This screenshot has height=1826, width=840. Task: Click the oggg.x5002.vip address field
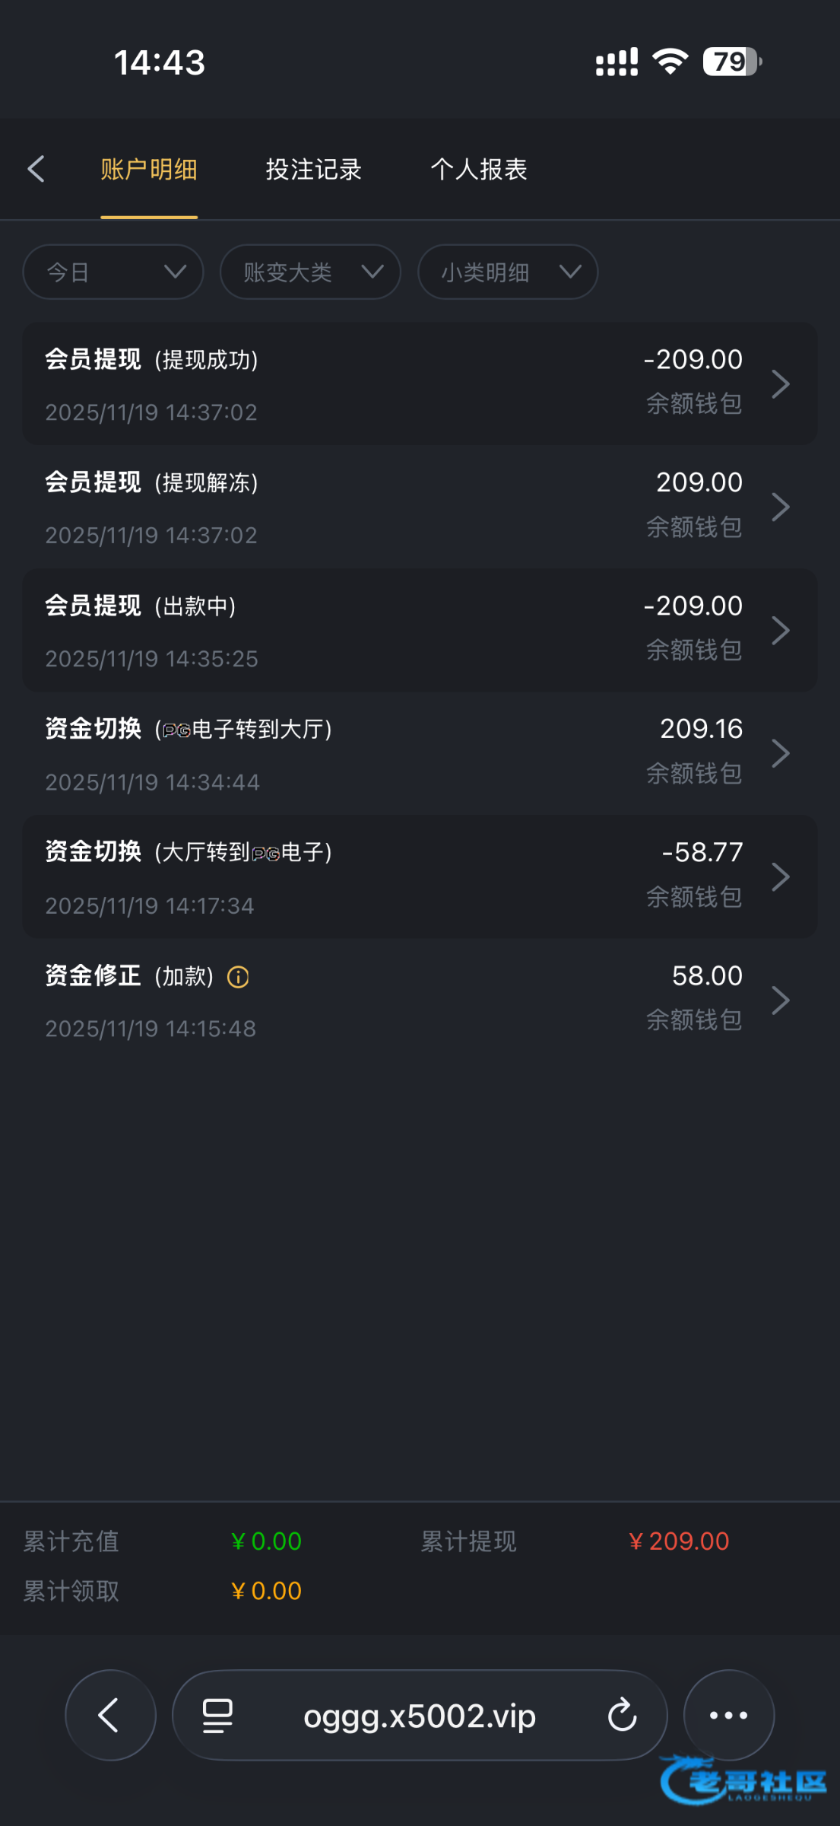click(420, 1716)
